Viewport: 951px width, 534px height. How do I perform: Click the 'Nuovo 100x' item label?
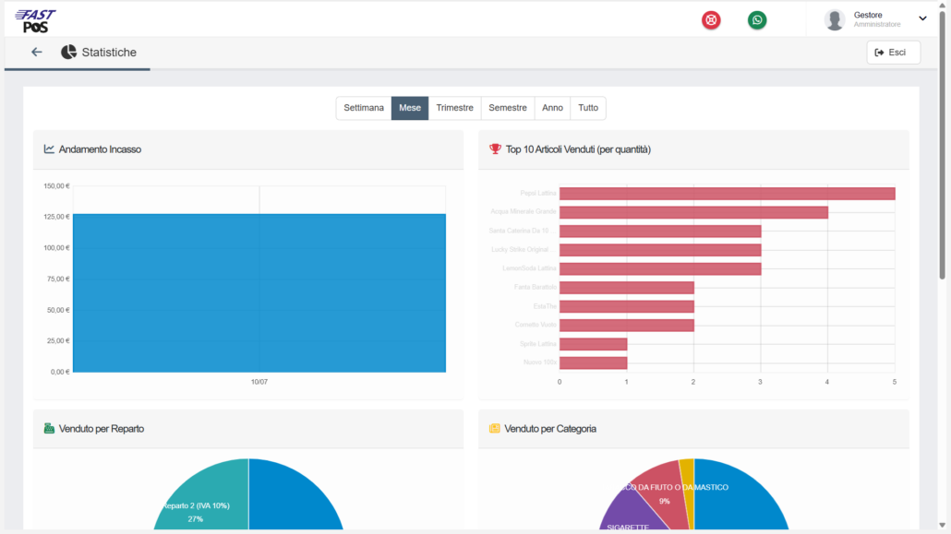[x=540, y=362]
